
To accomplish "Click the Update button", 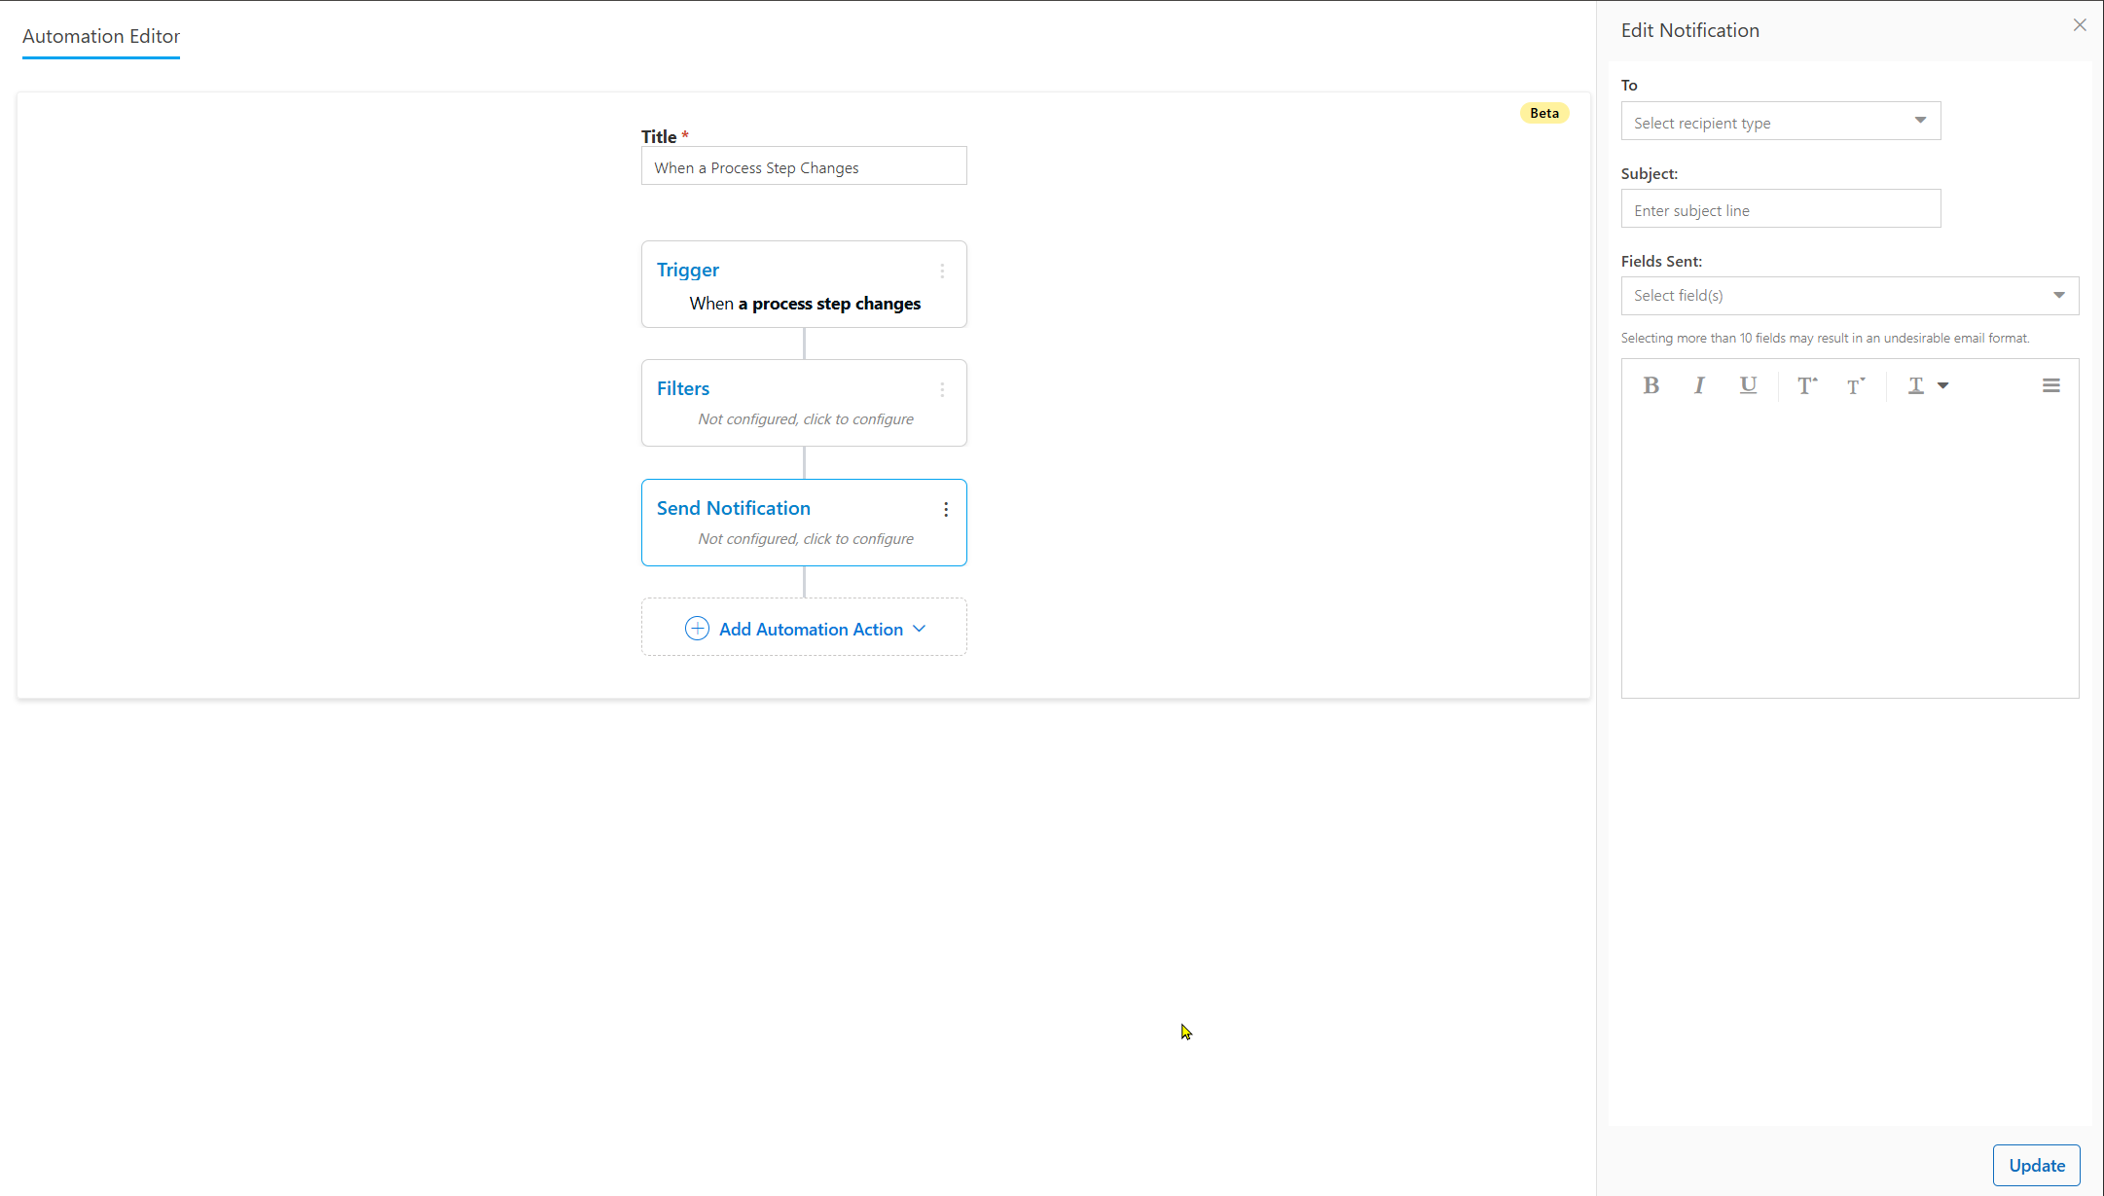I will pyautogui.click(x=2037, y=1165).
